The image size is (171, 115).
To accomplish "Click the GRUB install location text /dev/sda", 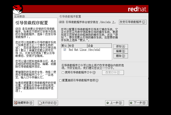I will [105, 22].
